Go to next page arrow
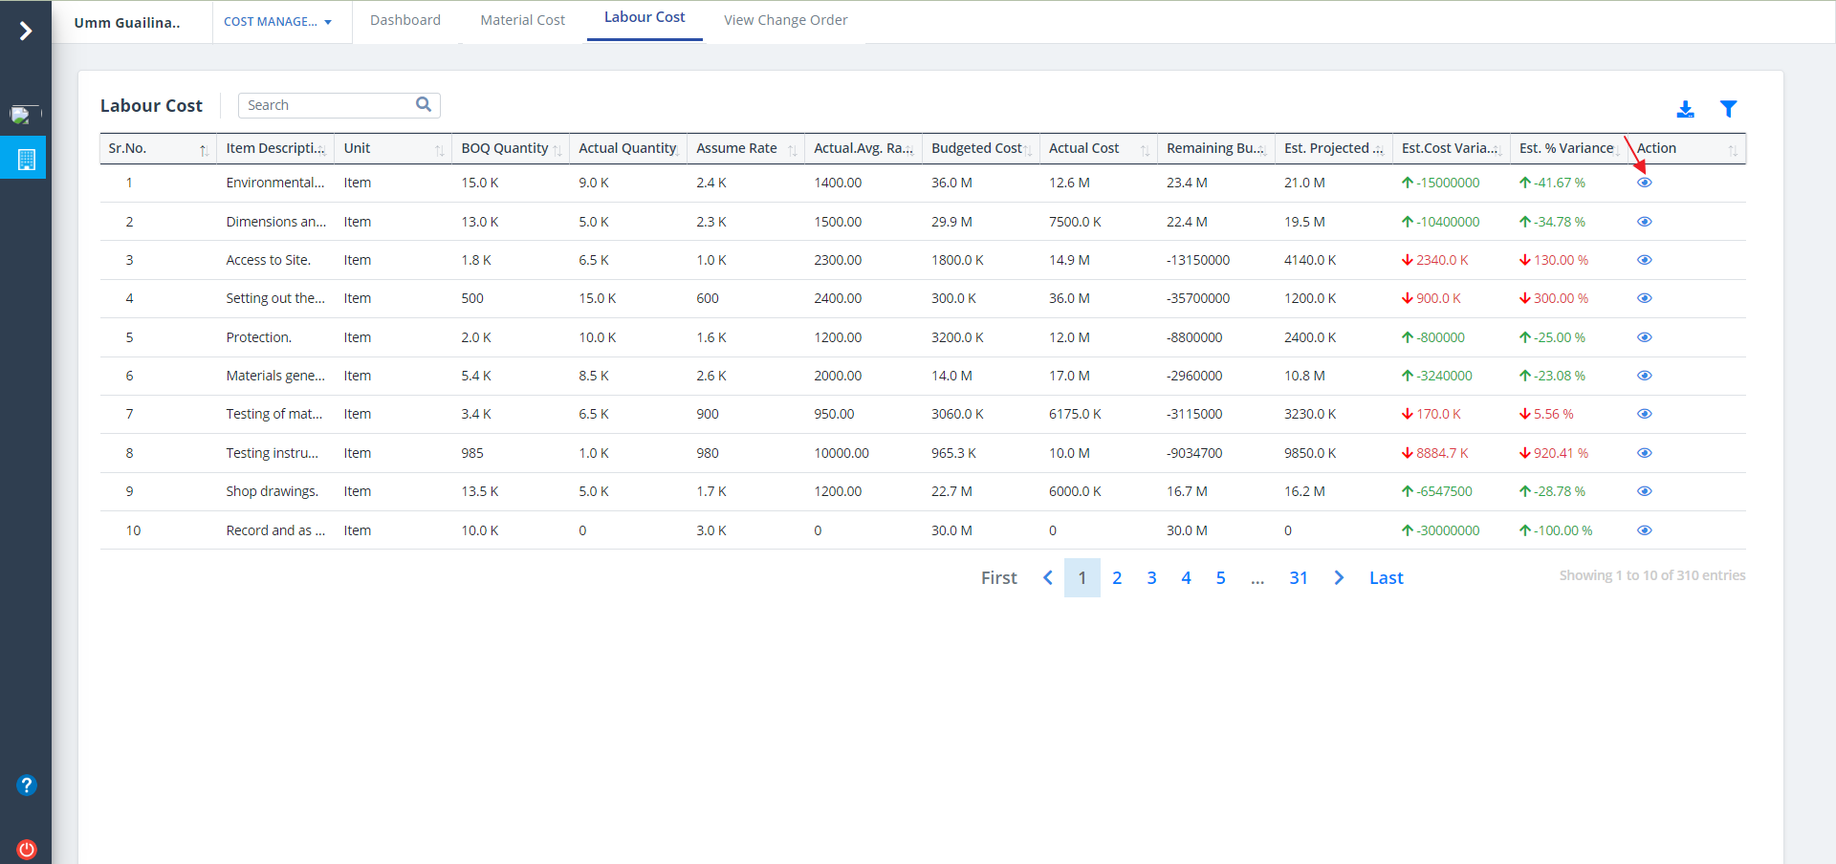 coord(1339,578)
